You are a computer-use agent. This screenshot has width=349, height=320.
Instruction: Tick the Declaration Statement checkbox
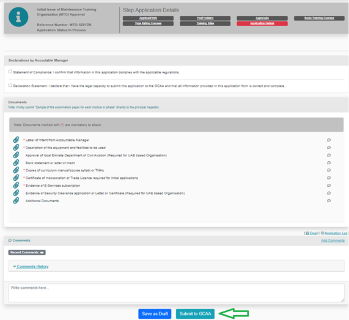point(10,85)
